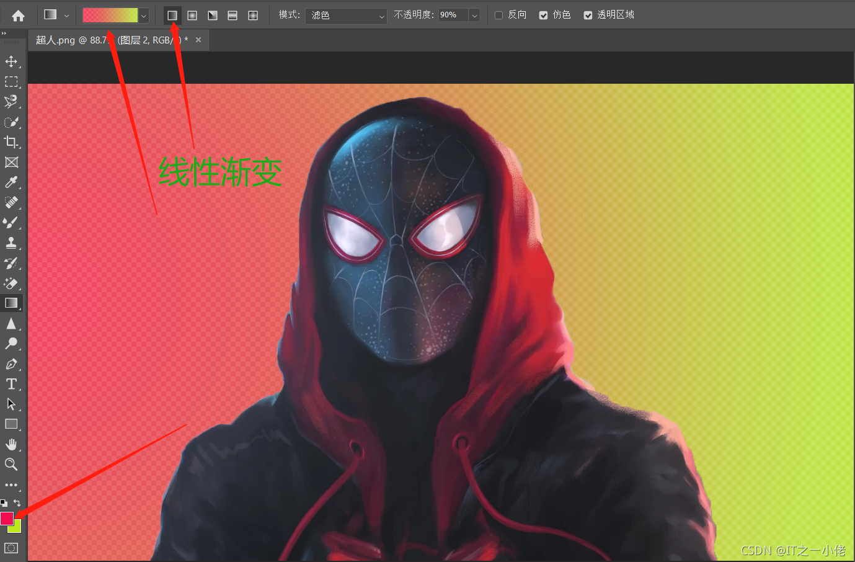This screenshot has height=562, width=855.
Task: Select the Rectangle shape tool
Action: (x=11, y=424)
